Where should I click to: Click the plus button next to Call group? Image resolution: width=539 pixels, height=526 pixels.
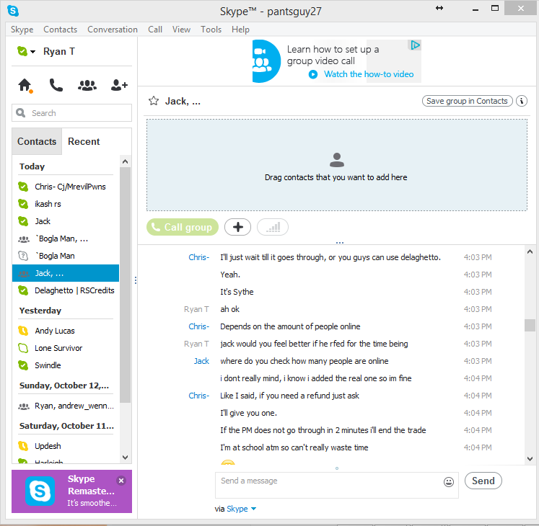coord(237,227)
